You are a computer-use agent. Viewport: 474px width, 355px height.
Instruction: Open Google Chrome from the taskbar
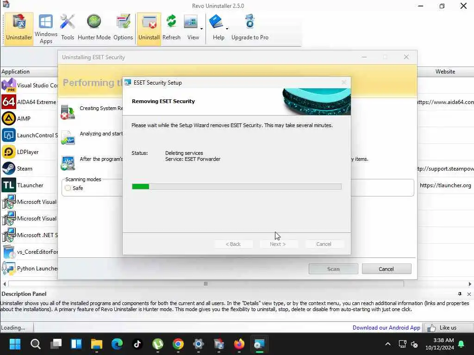click(178, 344)
